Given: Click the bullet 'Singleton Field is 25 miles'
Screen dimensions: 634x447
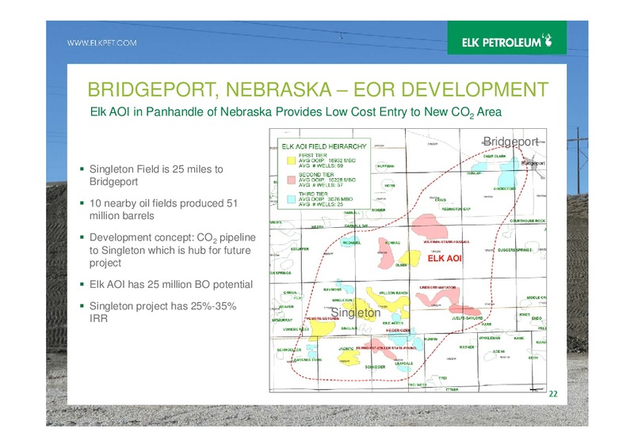Looking at the screenshot, I should 156,176.
